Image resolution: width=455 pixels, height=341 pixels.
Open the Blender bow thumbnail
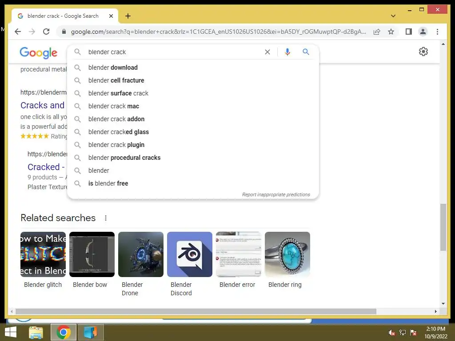[92, 254]
